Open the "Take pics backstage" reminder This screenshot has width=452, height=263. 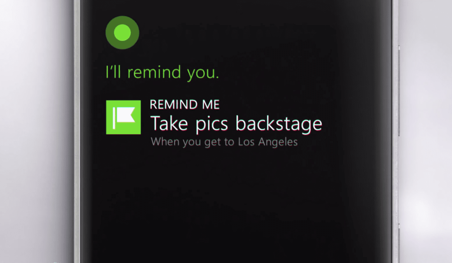click(x=236, y=124)
